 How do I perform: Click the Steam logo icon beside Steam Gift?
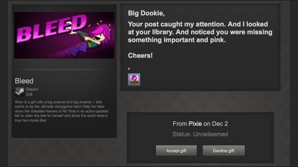(x=20, y=92)
